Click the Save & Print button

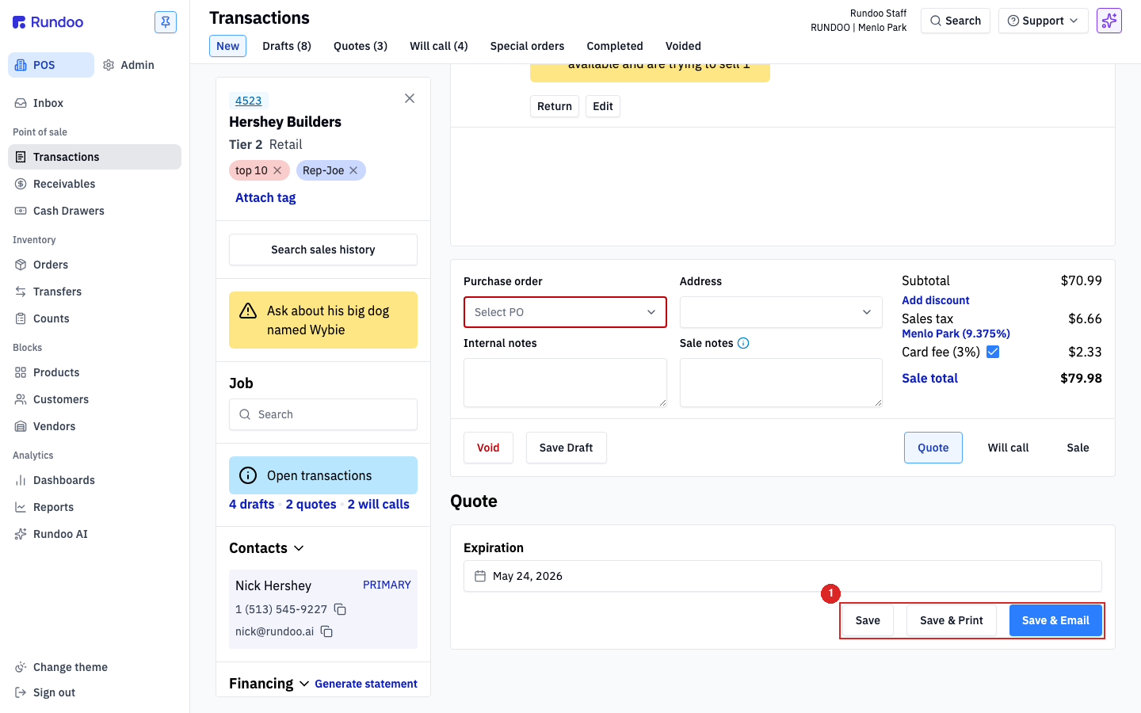tap(952, 620)
